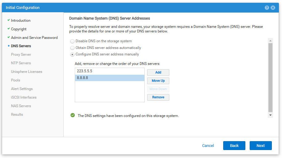Click the vertical scrollbar thumb
The image size is (282, 158).
270,77
